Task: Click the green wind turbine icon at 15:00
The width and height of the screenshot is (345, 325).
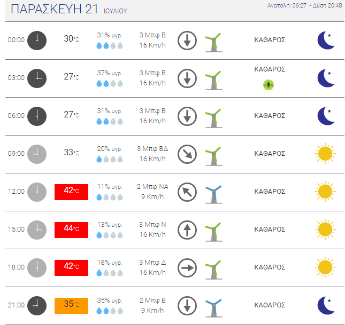Action: click(x=213, y=232)
